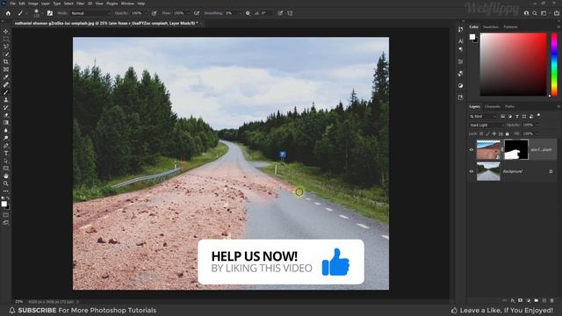Screen dimensions: 562x316
Task: Open the layer filter Kind dropdown
Action: tap(483, 117)
